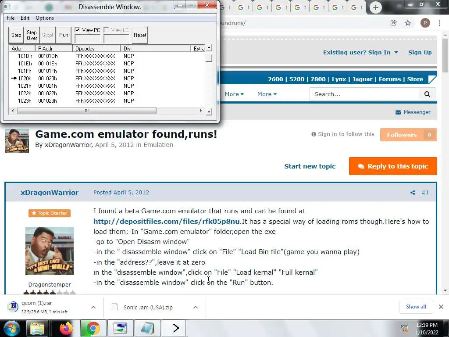Click the disassembly list scroll-down arrow

(209, 111)
